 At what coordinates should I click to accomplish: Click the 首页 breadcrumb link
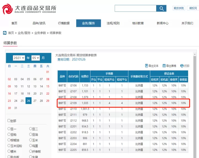click(x=11, y=33)
